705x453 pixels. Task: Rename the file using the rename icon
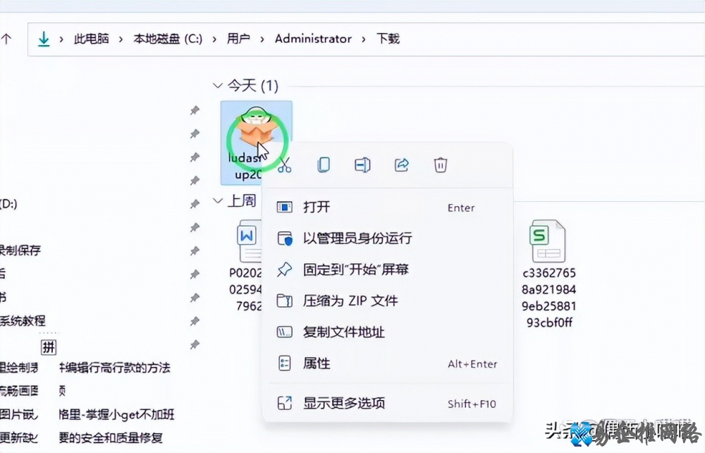(x=362, y=164)
